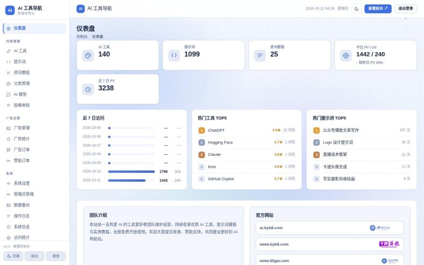
Task: Toggle 日夜 theme button in sidebar footer
Action: point(13,256)
